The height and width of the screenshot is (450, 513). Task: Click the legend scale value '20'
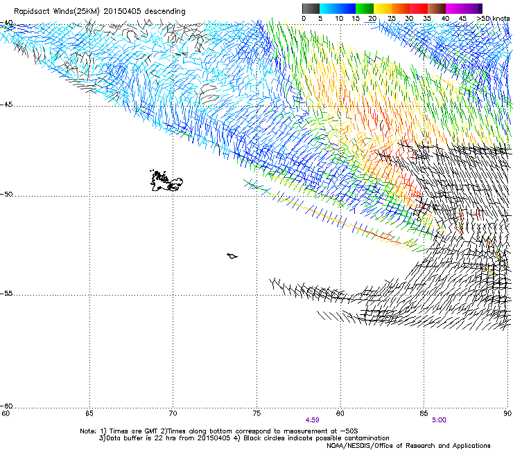coord(373,19)
